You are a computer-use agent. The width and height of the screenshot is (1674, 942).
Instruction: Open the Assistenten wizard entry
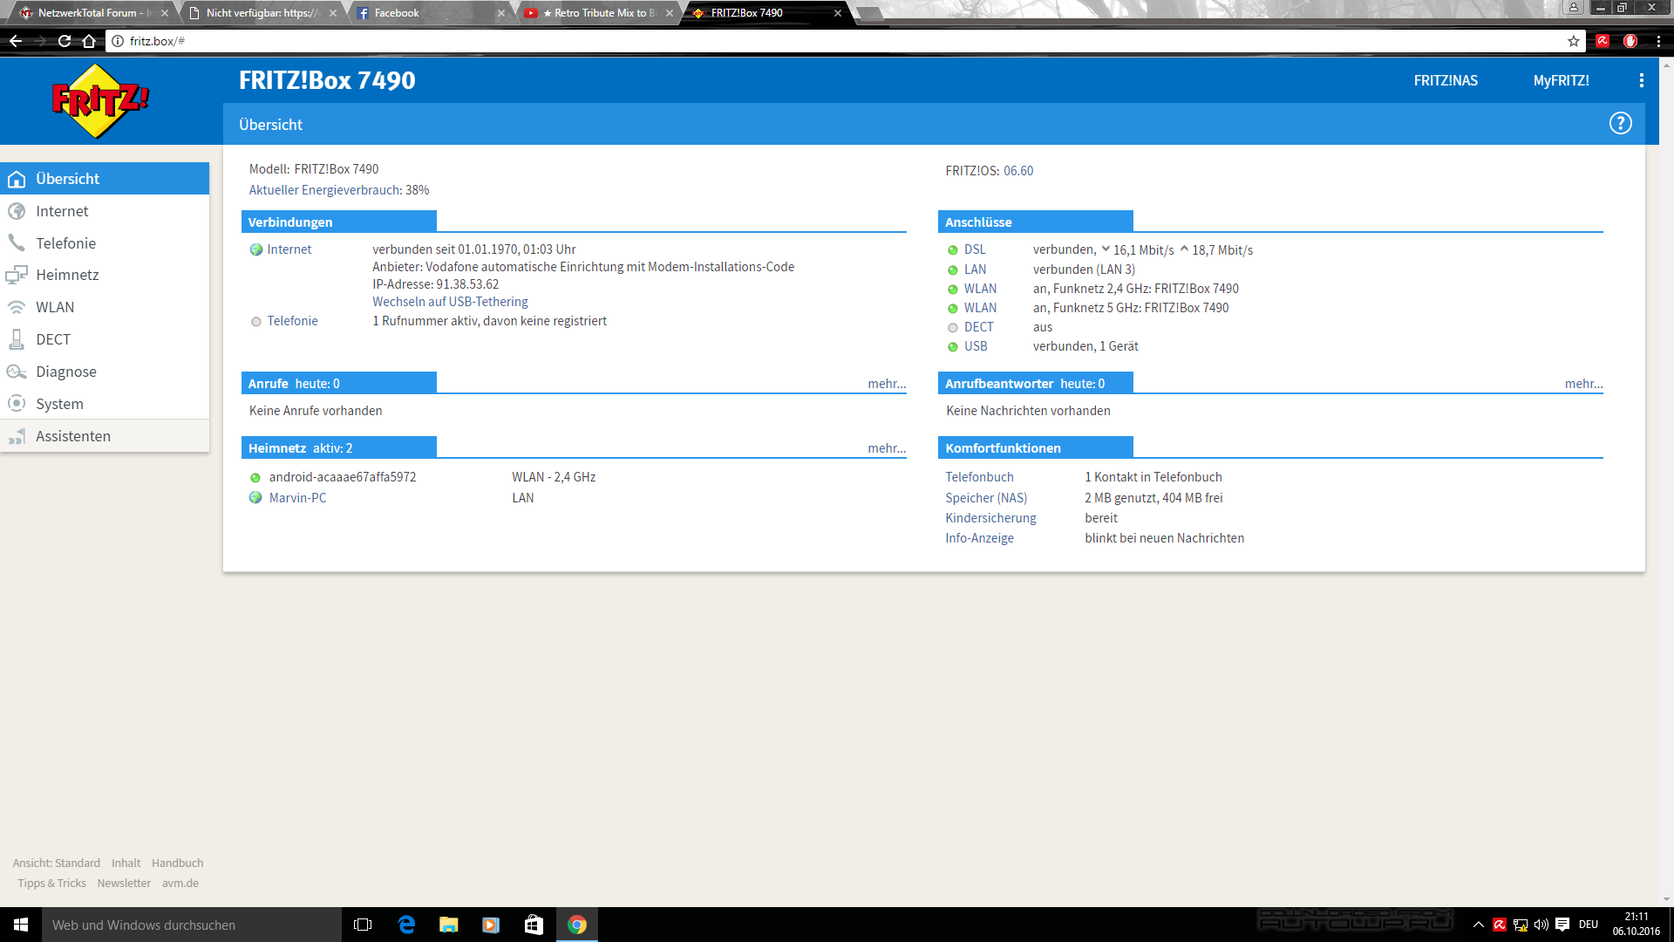coord(72,436)
